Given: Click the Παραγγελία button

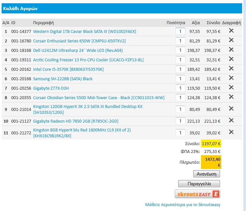Looking at the screenshot, I should (x=199, y=184).
